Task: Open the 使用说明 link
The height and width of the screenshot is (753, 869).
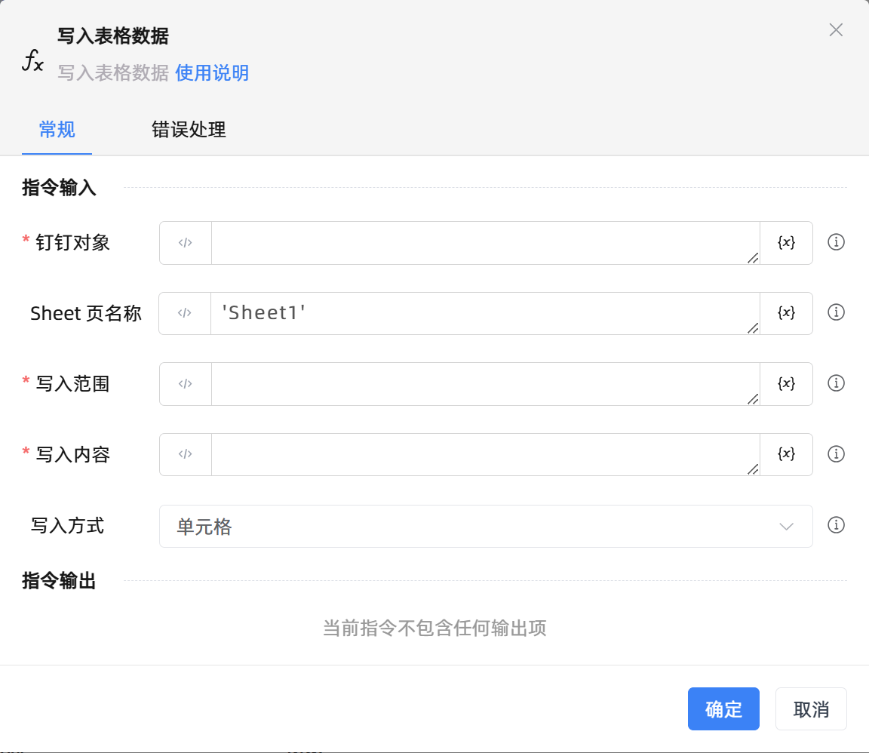Action: (x=212, y=73)
